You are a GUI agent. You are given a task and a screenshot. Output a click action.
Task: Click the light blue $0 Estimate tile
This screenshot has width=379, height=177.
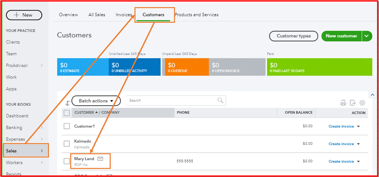[83, 67]
